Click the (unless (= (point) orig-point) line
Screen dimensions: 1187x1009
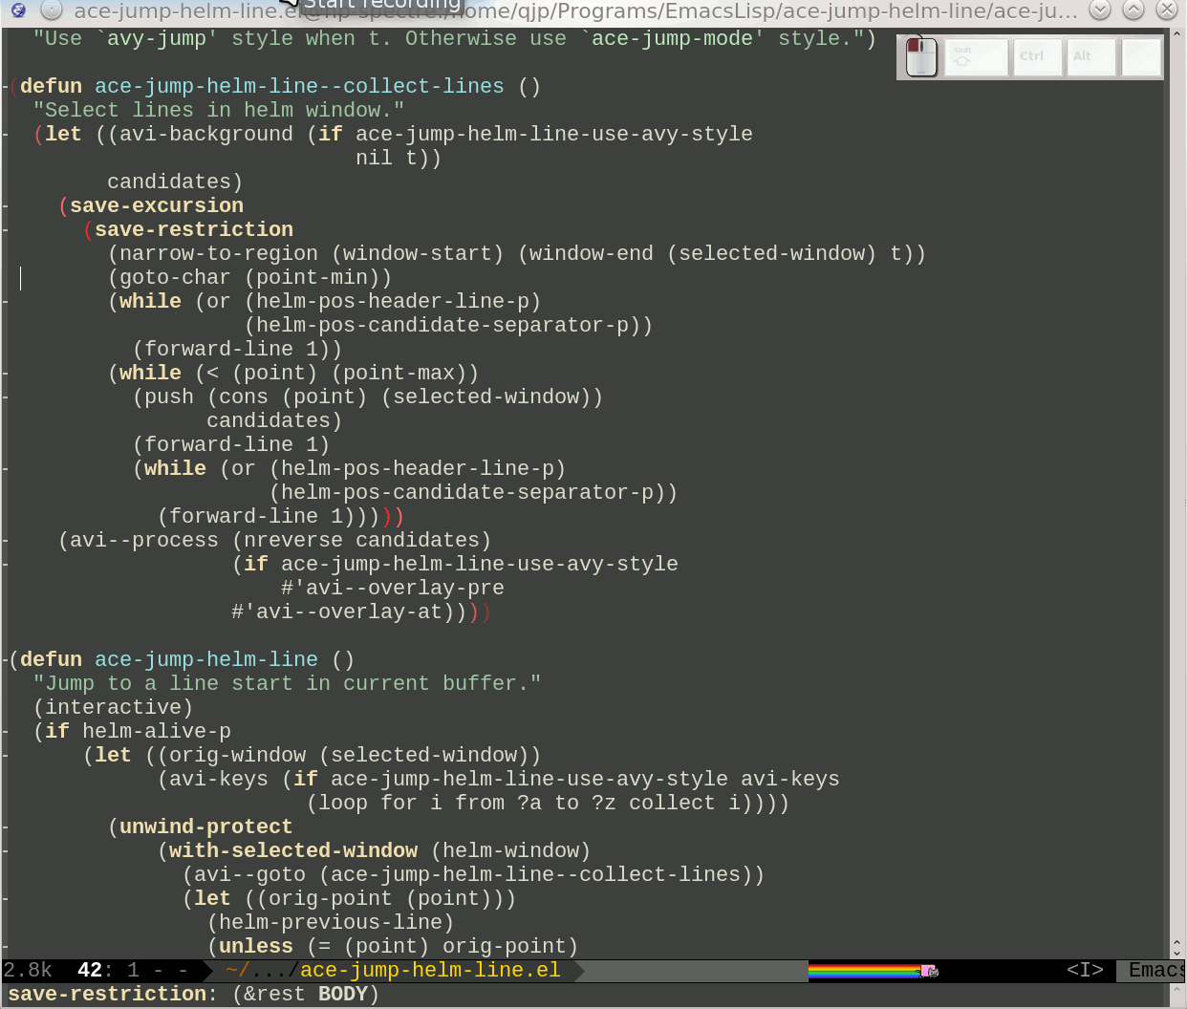pyautogui.click(x=393, y=947)
